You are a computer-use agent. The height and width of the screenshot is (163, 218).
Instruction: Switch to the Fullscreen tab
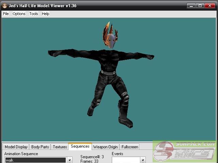click(x=130, y=147)
